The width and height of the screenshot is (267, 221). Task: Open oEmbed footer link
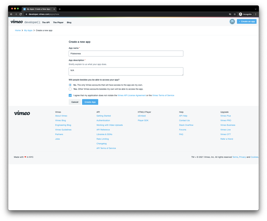click(x=142, y=116)
